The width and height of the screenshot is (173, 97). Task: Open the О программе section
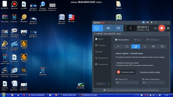101,64
